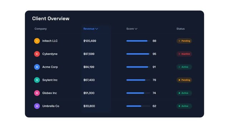Click the Soylent Inc score progress bar
Viewport: 229px width, 128px height.
pyautogui.click(x=138, y=80)
